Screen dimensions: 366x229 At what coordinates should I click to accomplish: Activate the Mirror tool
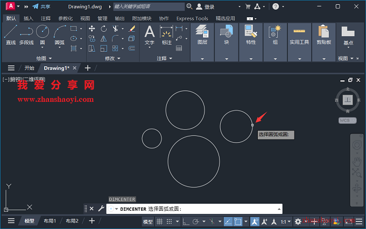point(104,38)
